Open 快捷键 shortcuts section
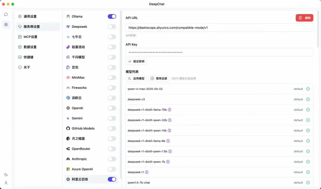The height and width of the screenshot is (189, 321). click(38, 57)
